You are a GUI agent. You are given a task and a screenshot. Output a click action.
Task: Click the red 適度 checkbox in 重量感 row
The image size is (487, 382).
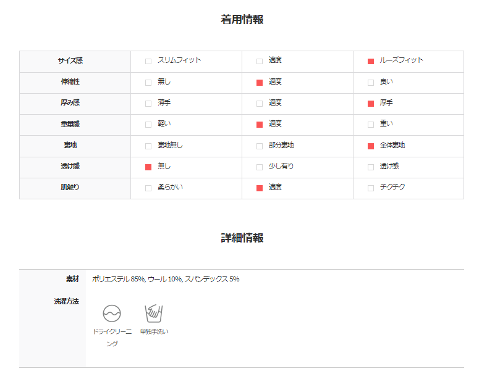[x=260, y=125]
